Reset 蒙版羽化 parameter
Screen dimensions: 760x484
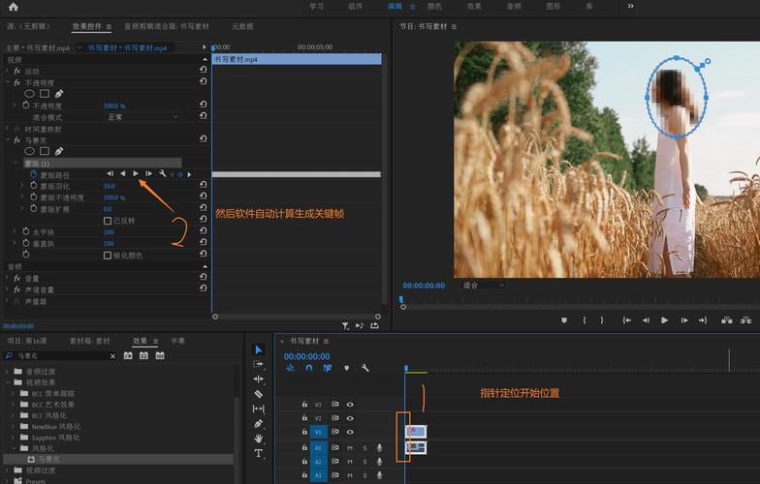point(204,186)
